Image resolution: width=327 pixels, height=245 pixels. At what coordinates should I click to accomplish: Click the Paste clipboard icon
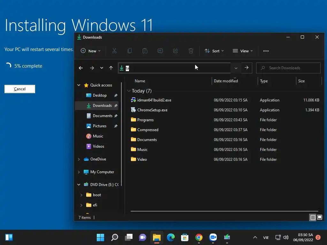tap(145, 51)
